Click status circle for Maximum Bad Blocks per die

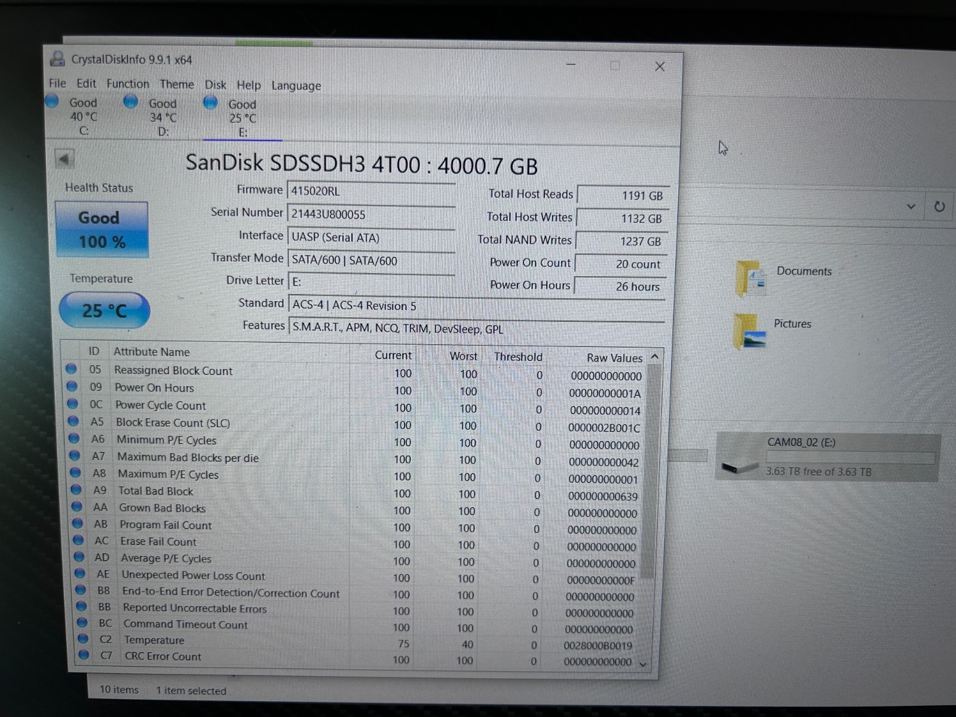pyautogui.click(x=75, y=455)
